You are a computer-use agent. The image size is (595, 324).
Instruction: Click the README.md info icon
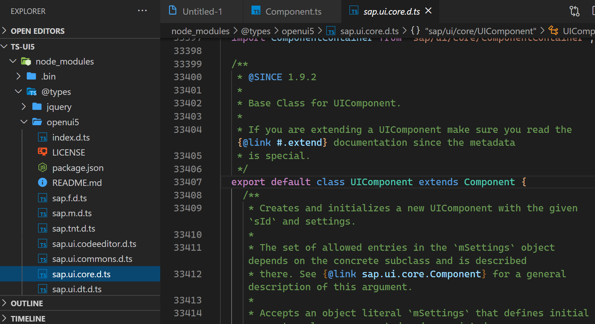click(x=42, y=182)
